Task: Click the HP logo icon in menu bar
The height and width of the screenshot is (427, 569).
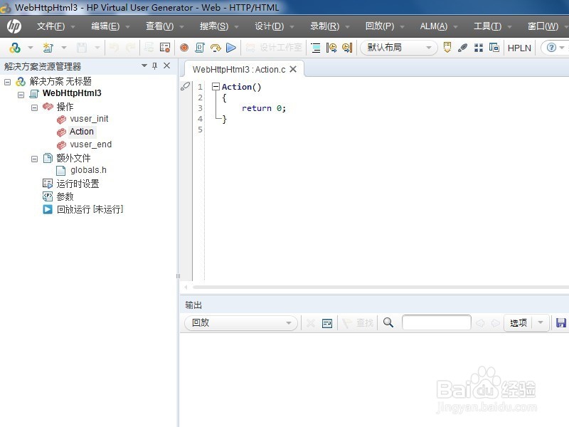Action: 14,26
